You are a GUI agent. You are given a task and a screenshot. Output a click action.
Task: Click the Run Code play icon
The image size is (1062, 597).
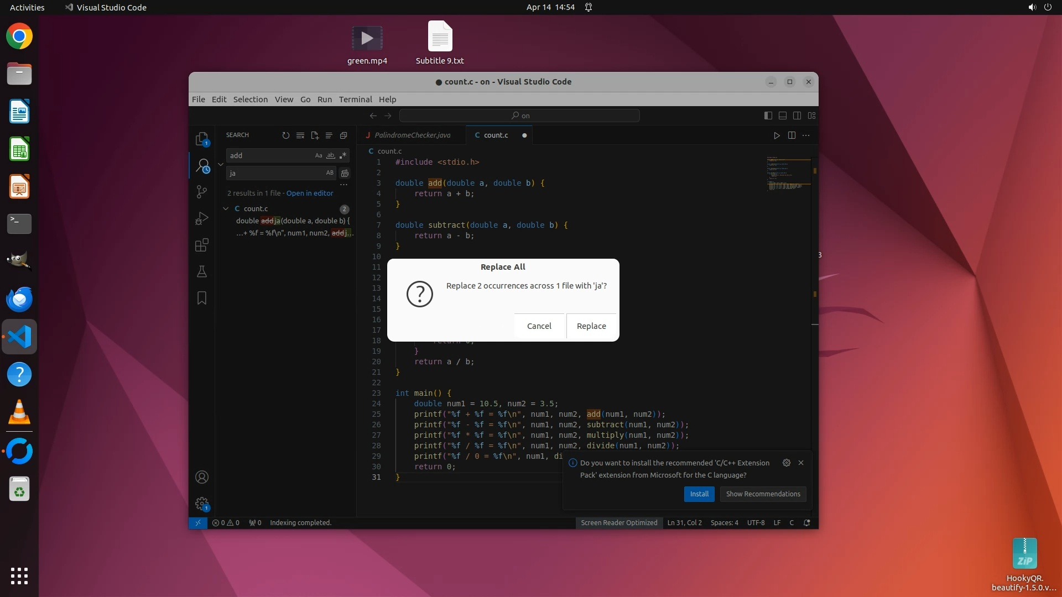click(777, 135)
